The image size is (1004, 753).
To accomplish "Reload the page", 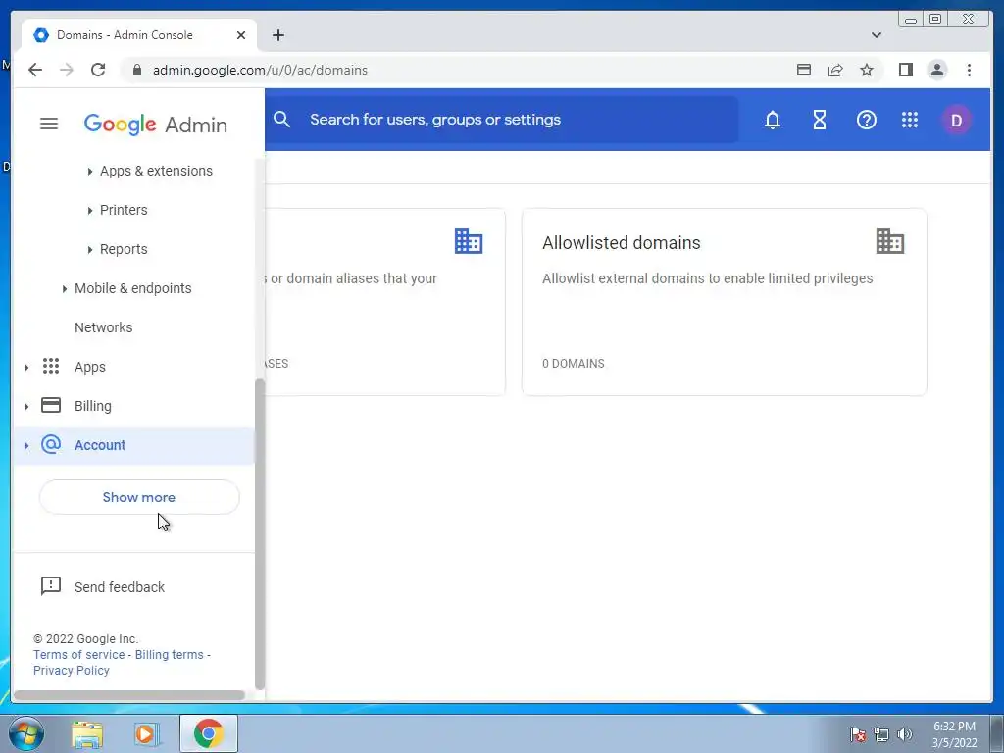I will (x=98, y=70).
